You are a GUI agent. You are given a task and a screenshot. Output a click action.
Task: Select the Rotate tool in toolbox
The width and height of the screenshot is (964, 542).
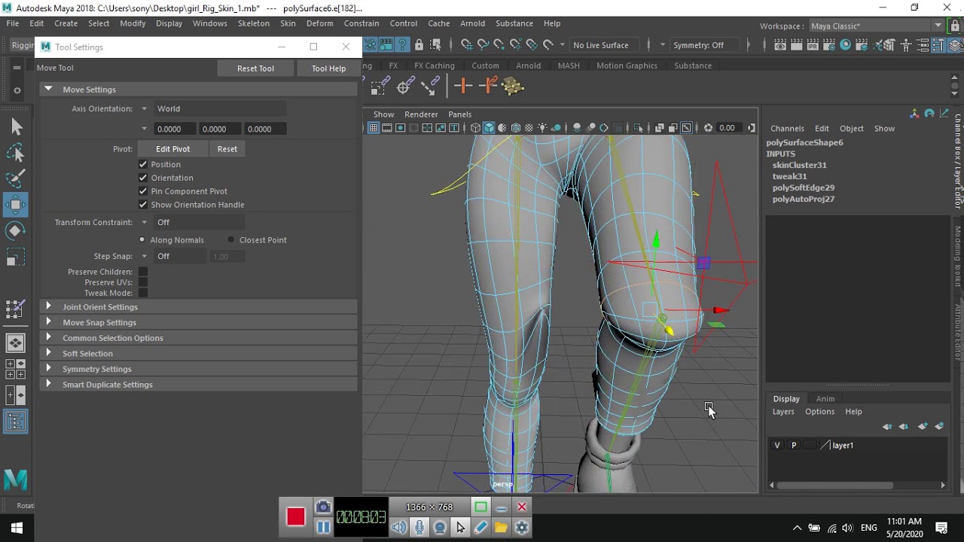click(16, 230)
